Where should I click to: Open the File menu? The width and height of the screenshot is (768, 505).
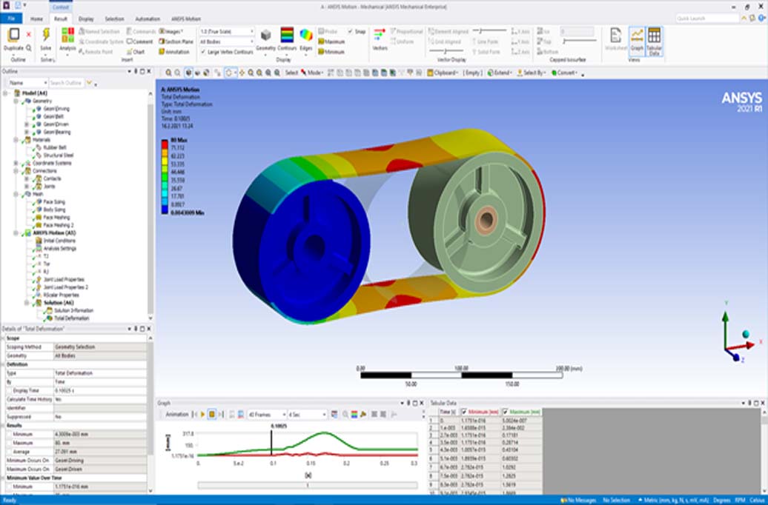point(11,19)
